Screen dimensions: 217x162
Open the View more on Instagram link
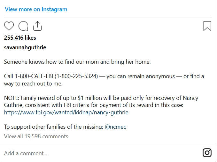[36, 9]
